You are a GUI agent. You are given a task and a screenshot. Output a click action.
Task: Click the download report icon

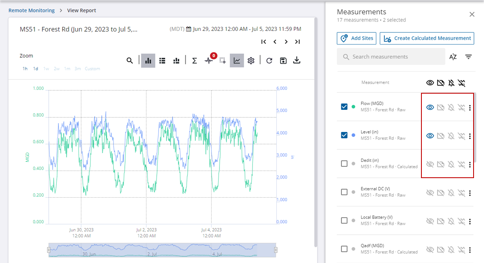click(297, 61)
